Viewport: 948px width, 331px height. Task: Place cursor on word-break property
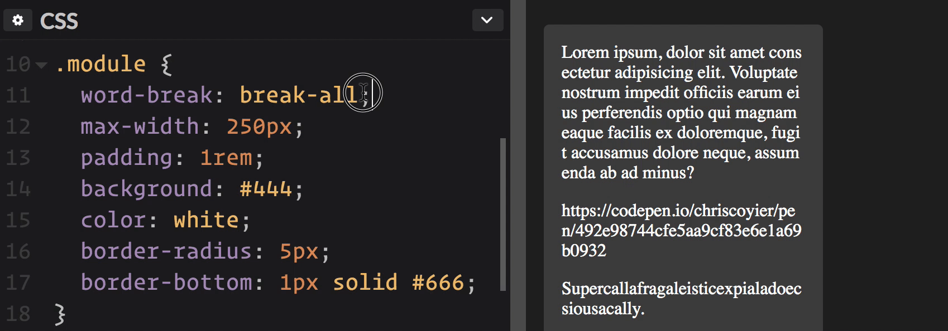coord(146,95)
